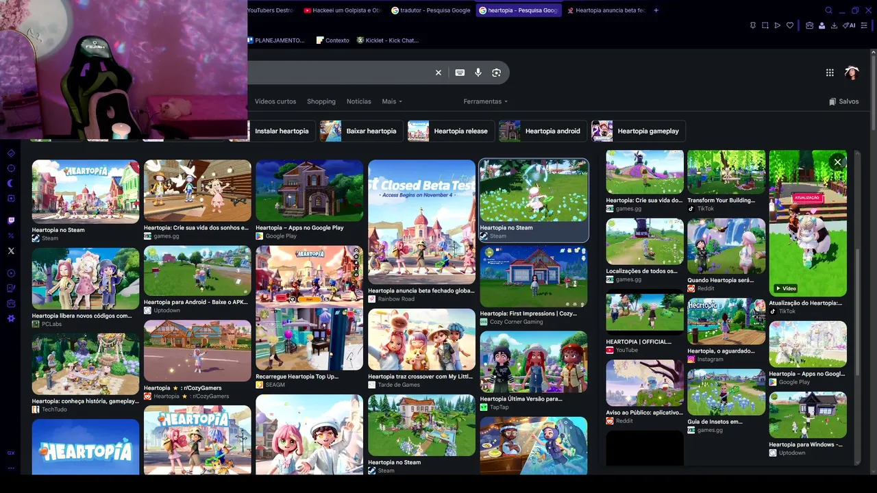Image resolution: width=877 pixels, height=493 pixels.
Task: Open the PLANEJAMENTO bookmark
Action: [275, 40]
